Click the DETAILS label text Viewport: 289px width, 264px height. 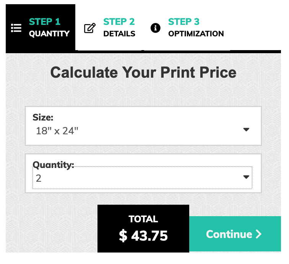click(x=119, y=34)
